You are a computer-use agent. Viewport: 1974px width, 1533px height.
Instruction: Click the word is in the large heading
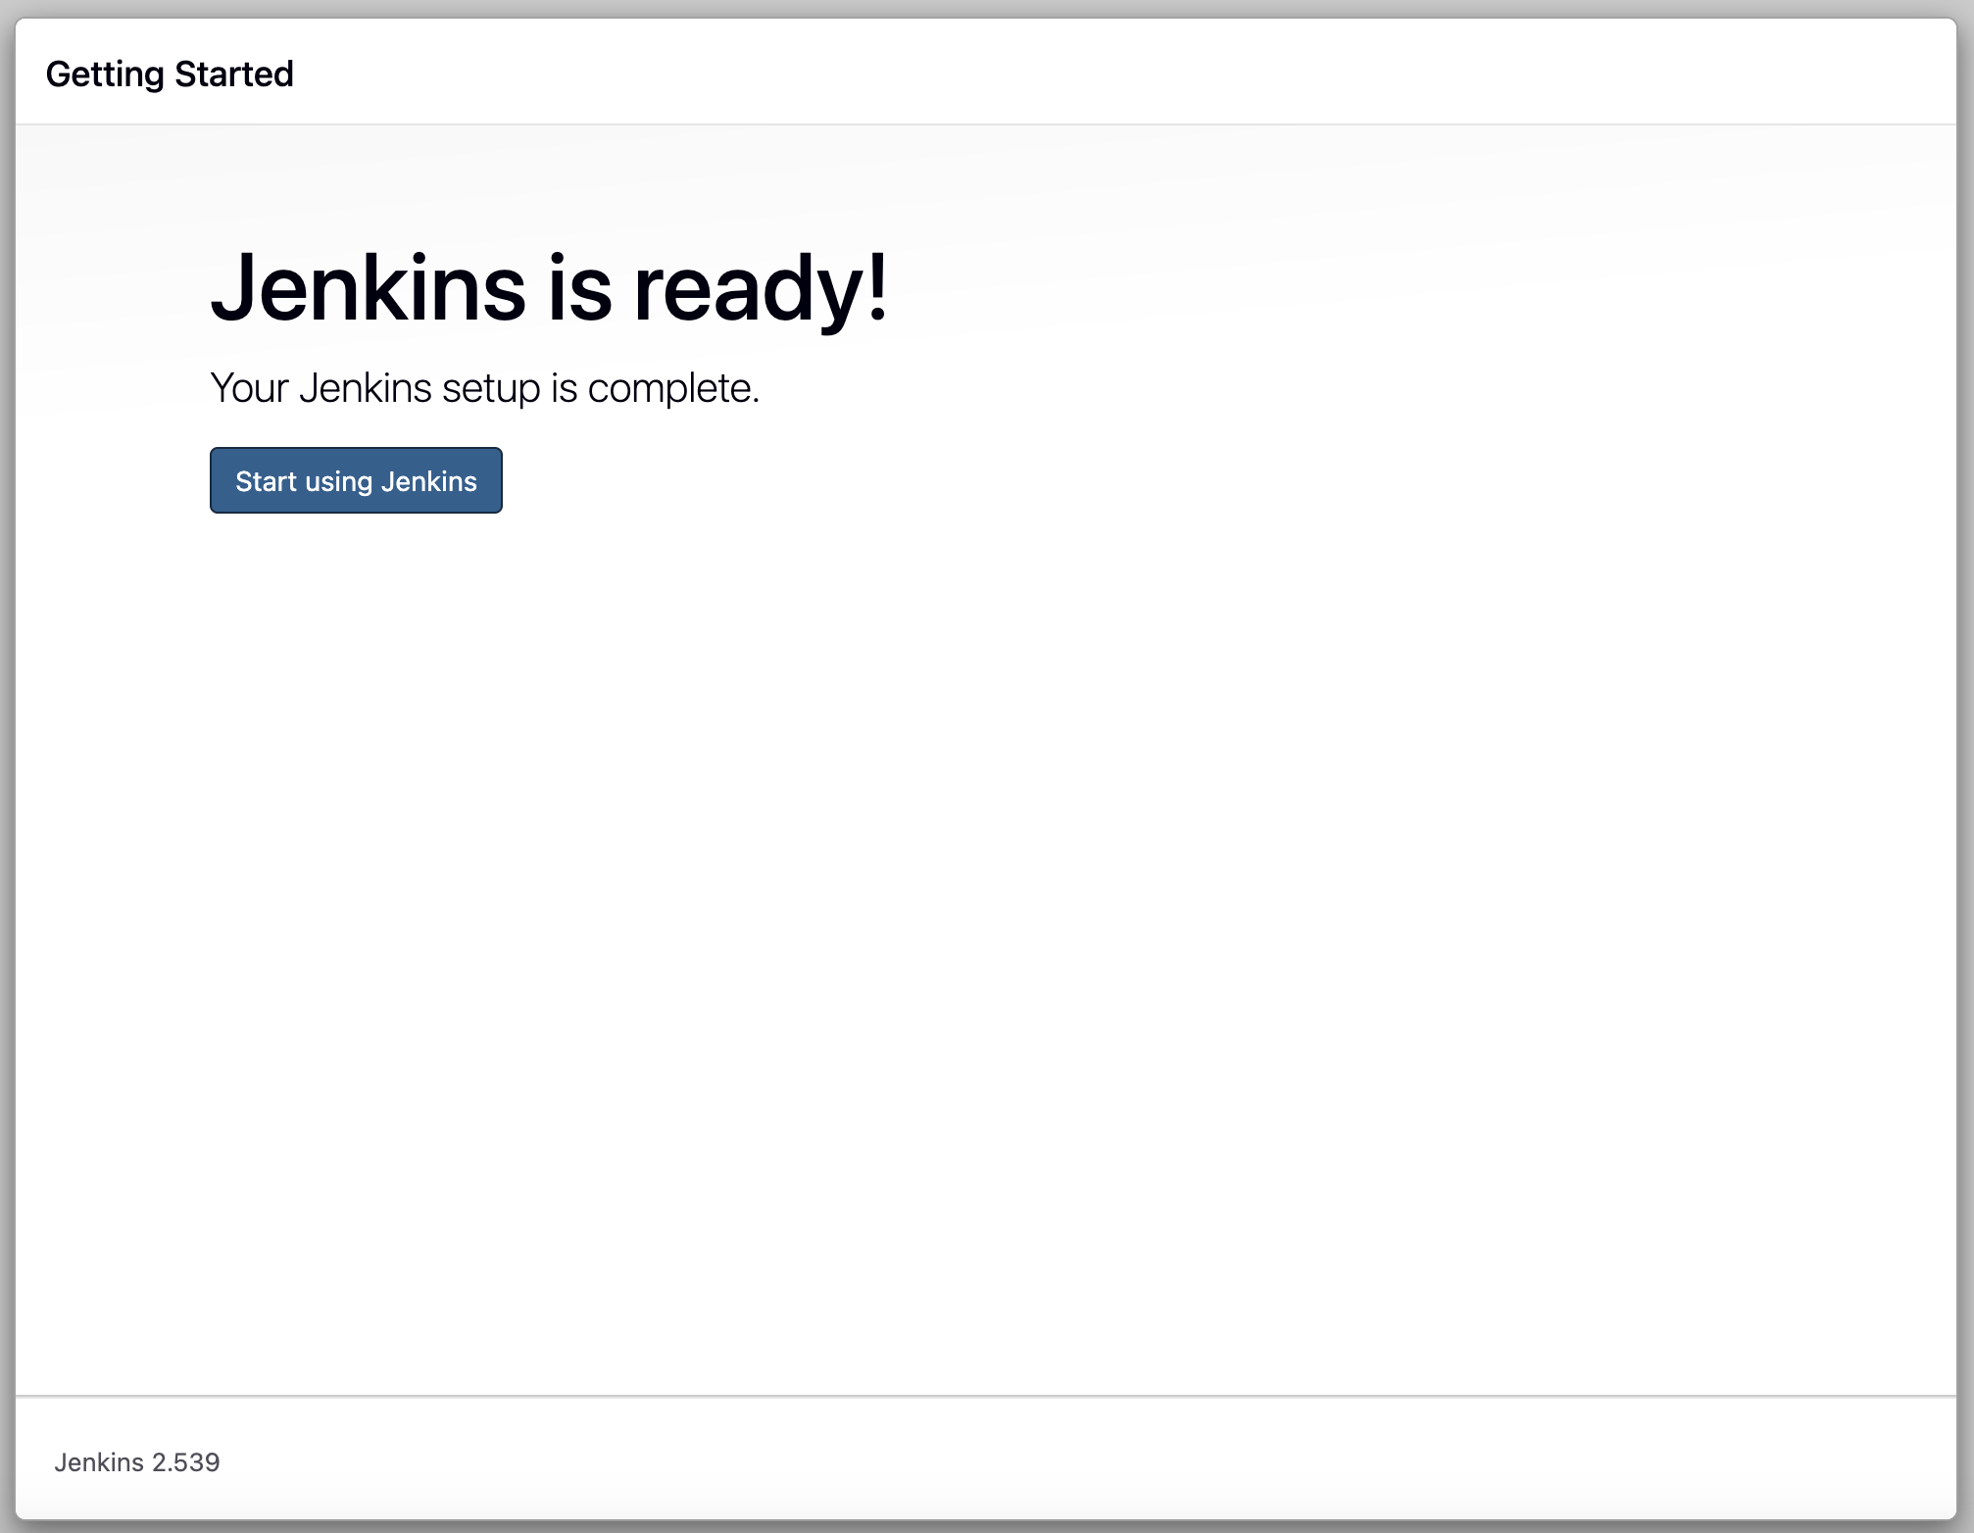coord(580,287)
